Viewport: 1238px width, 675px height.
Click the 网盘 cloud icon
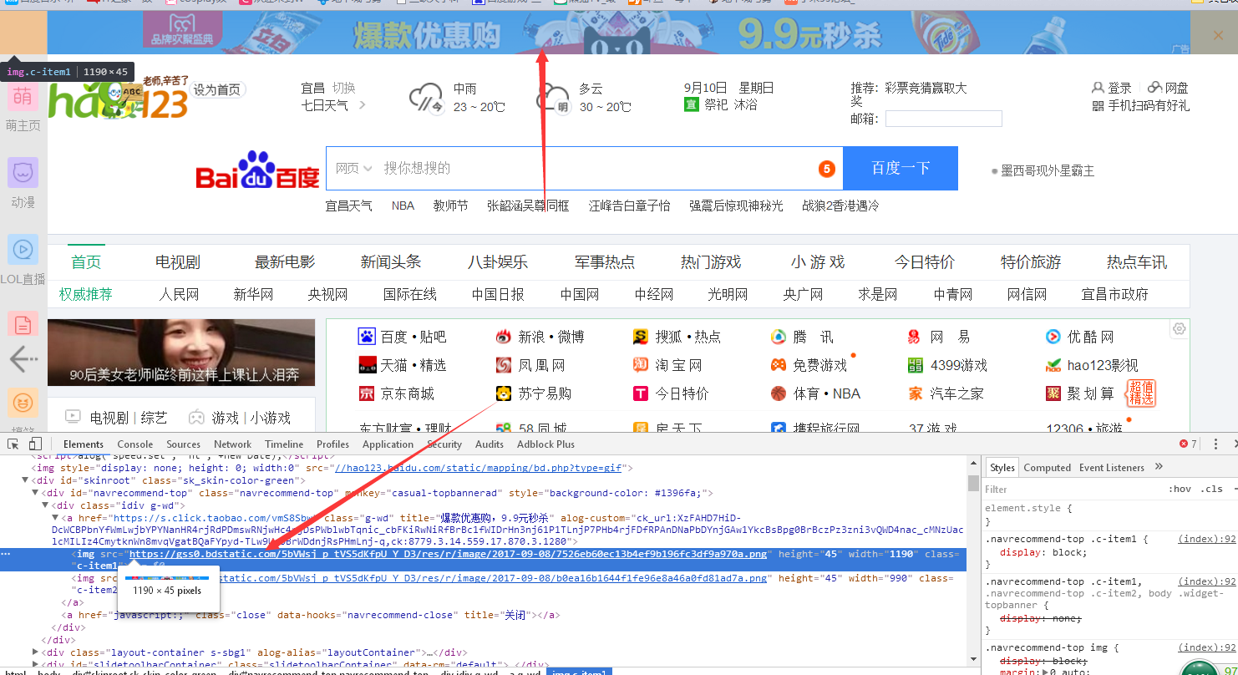(x=1154, y=87)
